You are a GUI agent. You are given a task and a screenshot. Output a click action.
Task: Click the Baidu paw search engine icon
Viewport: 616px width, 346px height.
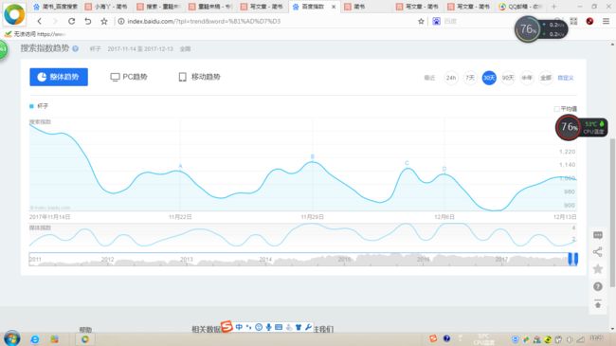tap(436, 21)
